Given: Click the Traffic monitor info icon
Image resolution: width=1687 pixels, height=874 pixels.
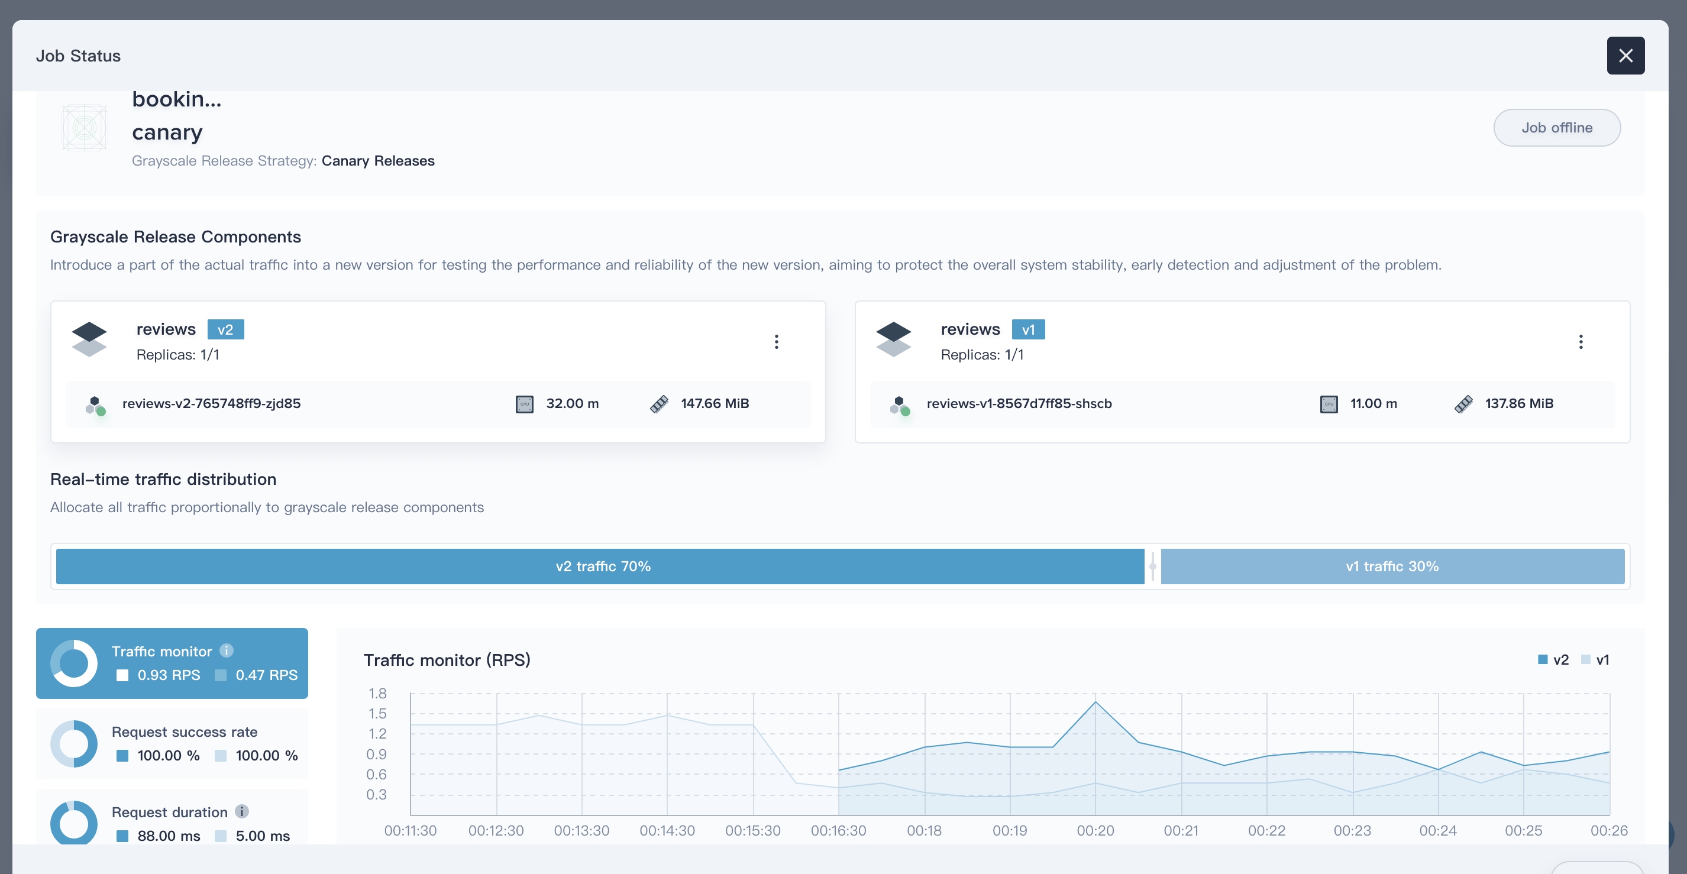Looking at the screenshot, I should coord(227,650).
